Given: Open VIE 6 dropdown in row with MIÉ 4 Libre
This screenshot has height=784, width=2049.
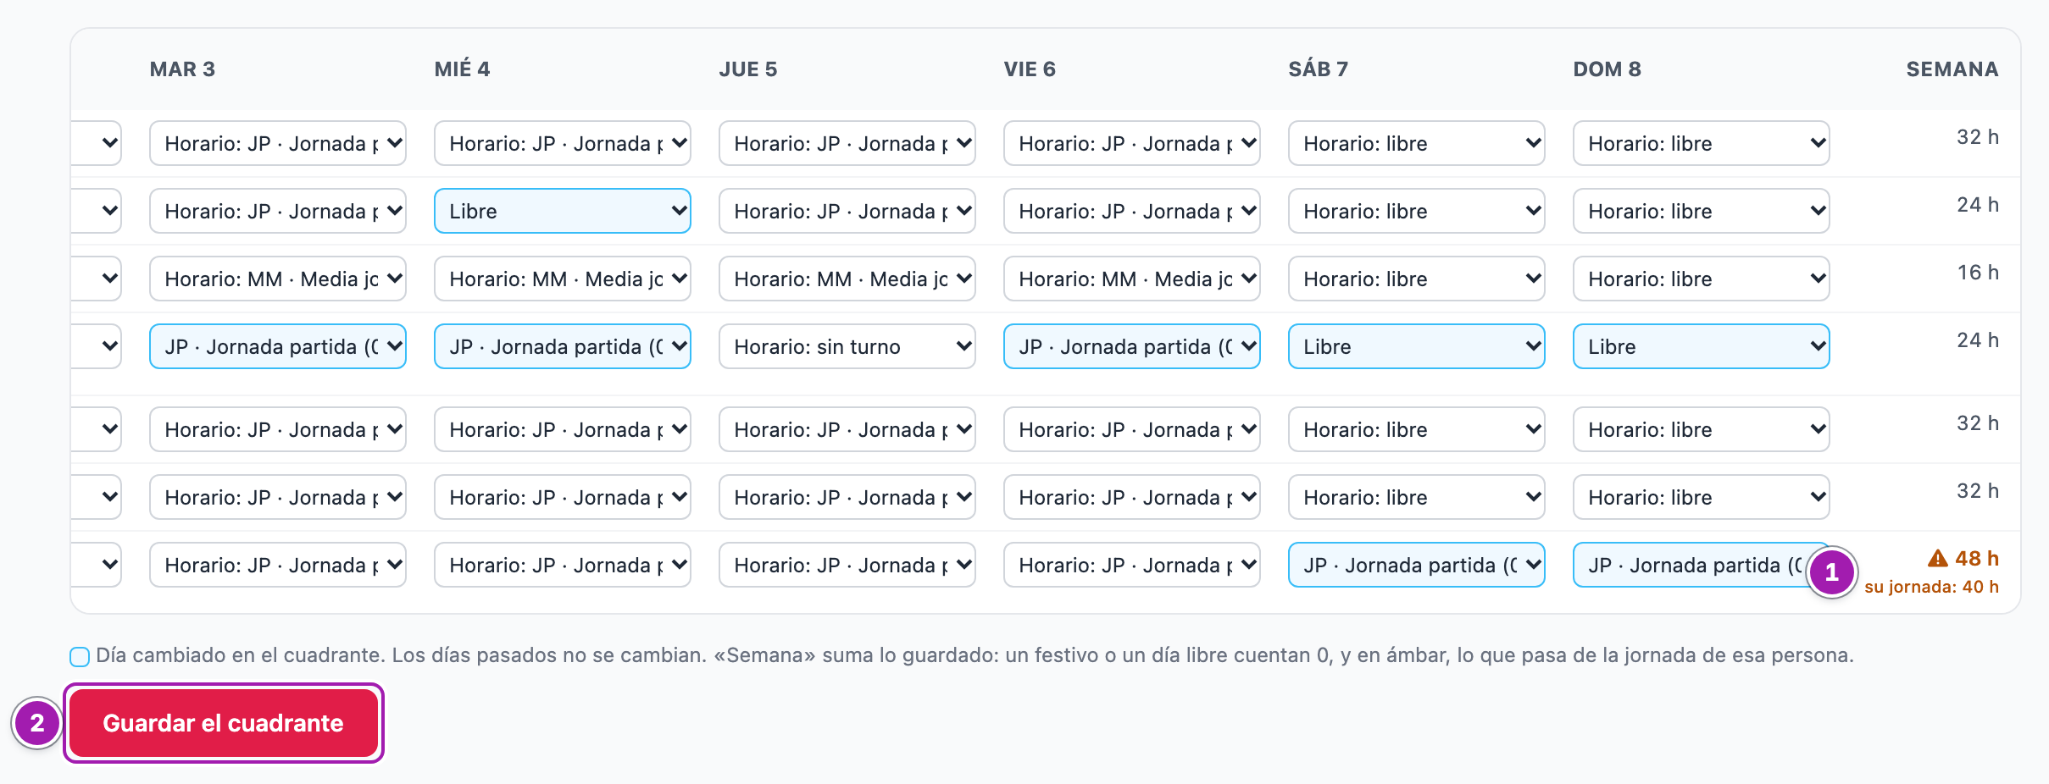Looking at the screenshot, I should [1132, 211].
